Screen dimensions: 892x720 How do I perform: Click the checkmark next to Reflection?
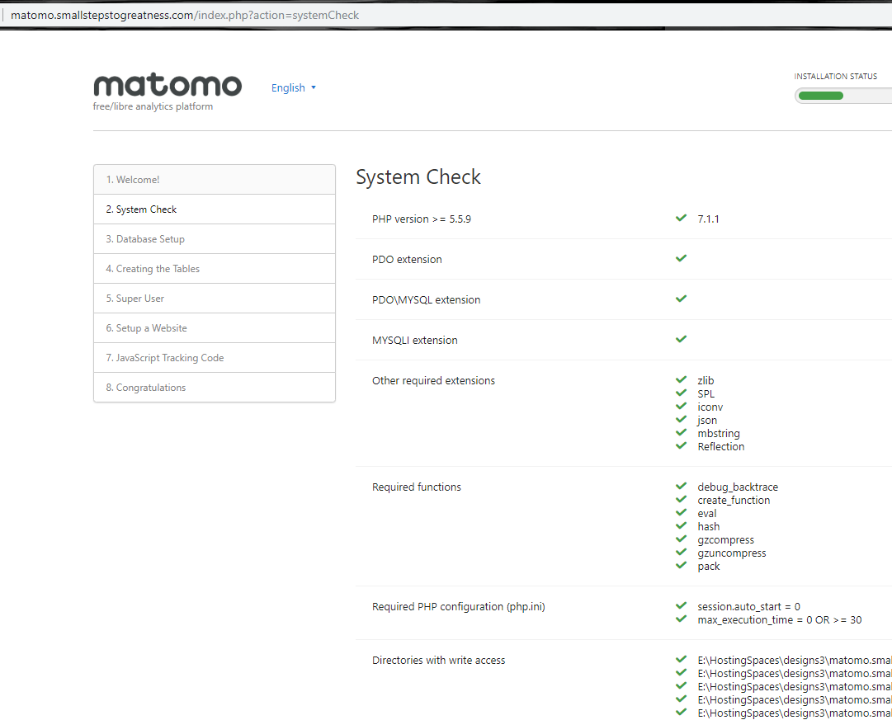(681, 445)
